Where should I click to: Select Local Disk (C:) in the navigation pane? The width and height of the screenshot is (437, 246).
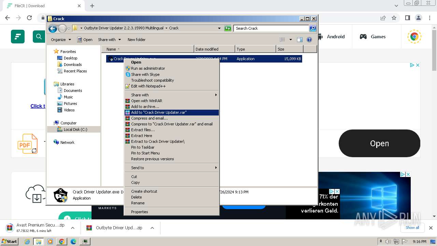[x=74, y=129]
